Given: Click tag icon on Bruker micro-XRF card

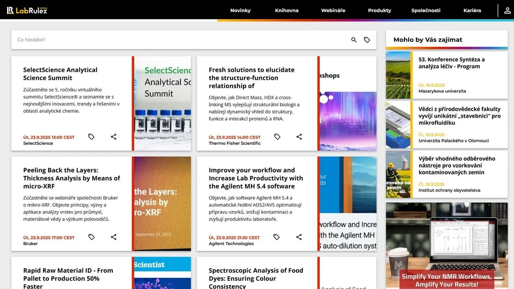Looking at the screenshot, I should [x=91, y=237].
